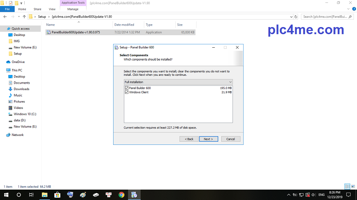Open the View ribbon tab

[x=52, y=9]
